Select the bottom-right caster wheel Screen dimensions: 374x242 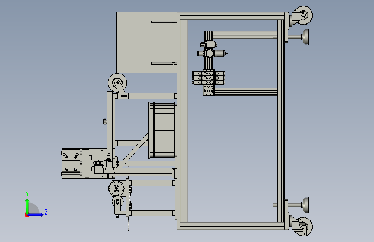tap(304, 227)
